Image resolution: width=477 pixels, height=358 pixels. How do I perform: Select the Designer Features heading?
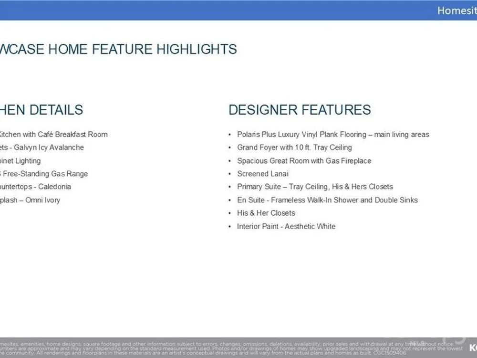coord(300,110)
